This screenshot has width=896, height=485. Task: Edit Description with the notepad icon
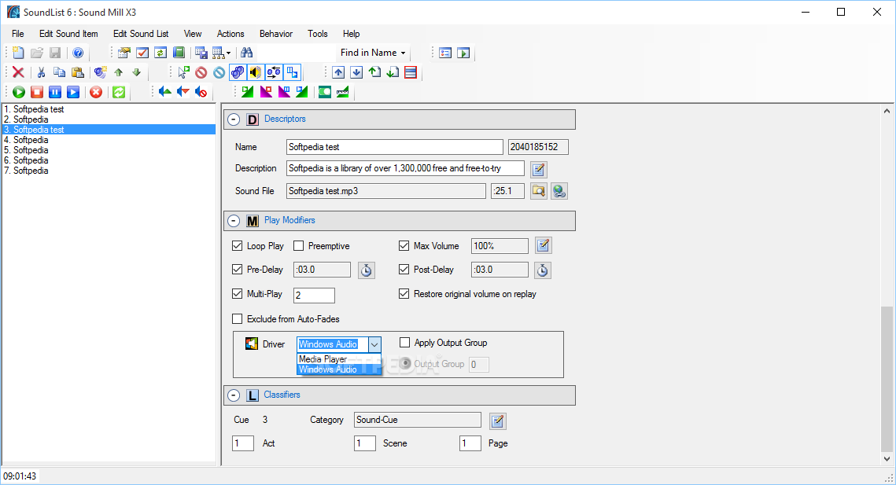pyautogui.click(x=538, y=169)
